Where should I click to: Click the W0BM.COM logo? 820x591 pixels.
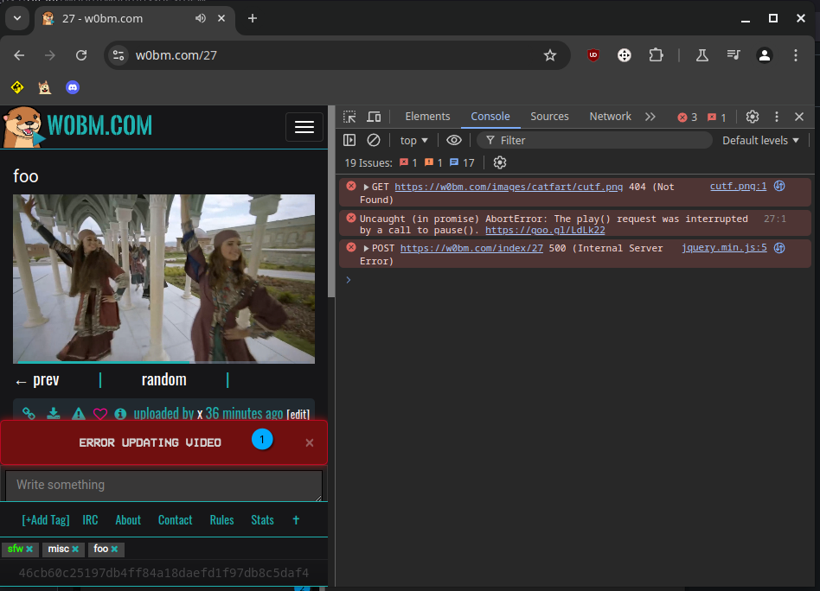[x=78, y=126]
